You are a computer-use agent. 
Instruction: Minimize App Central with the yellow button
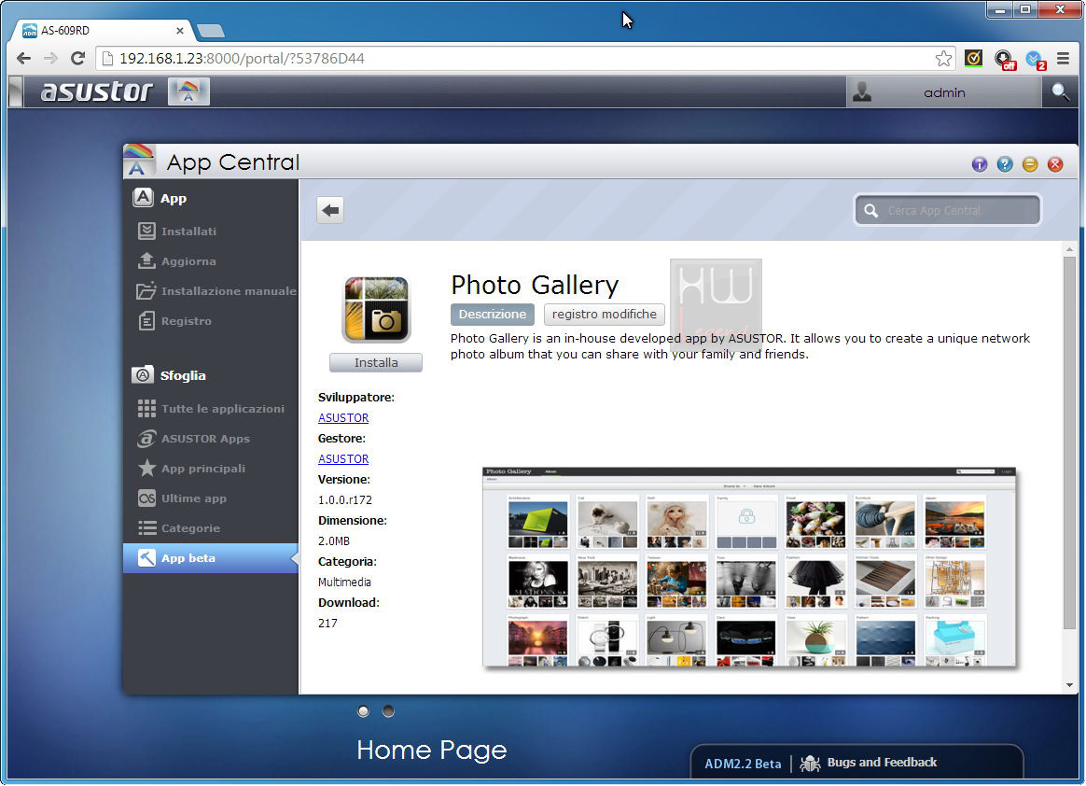pos(1030,164)
